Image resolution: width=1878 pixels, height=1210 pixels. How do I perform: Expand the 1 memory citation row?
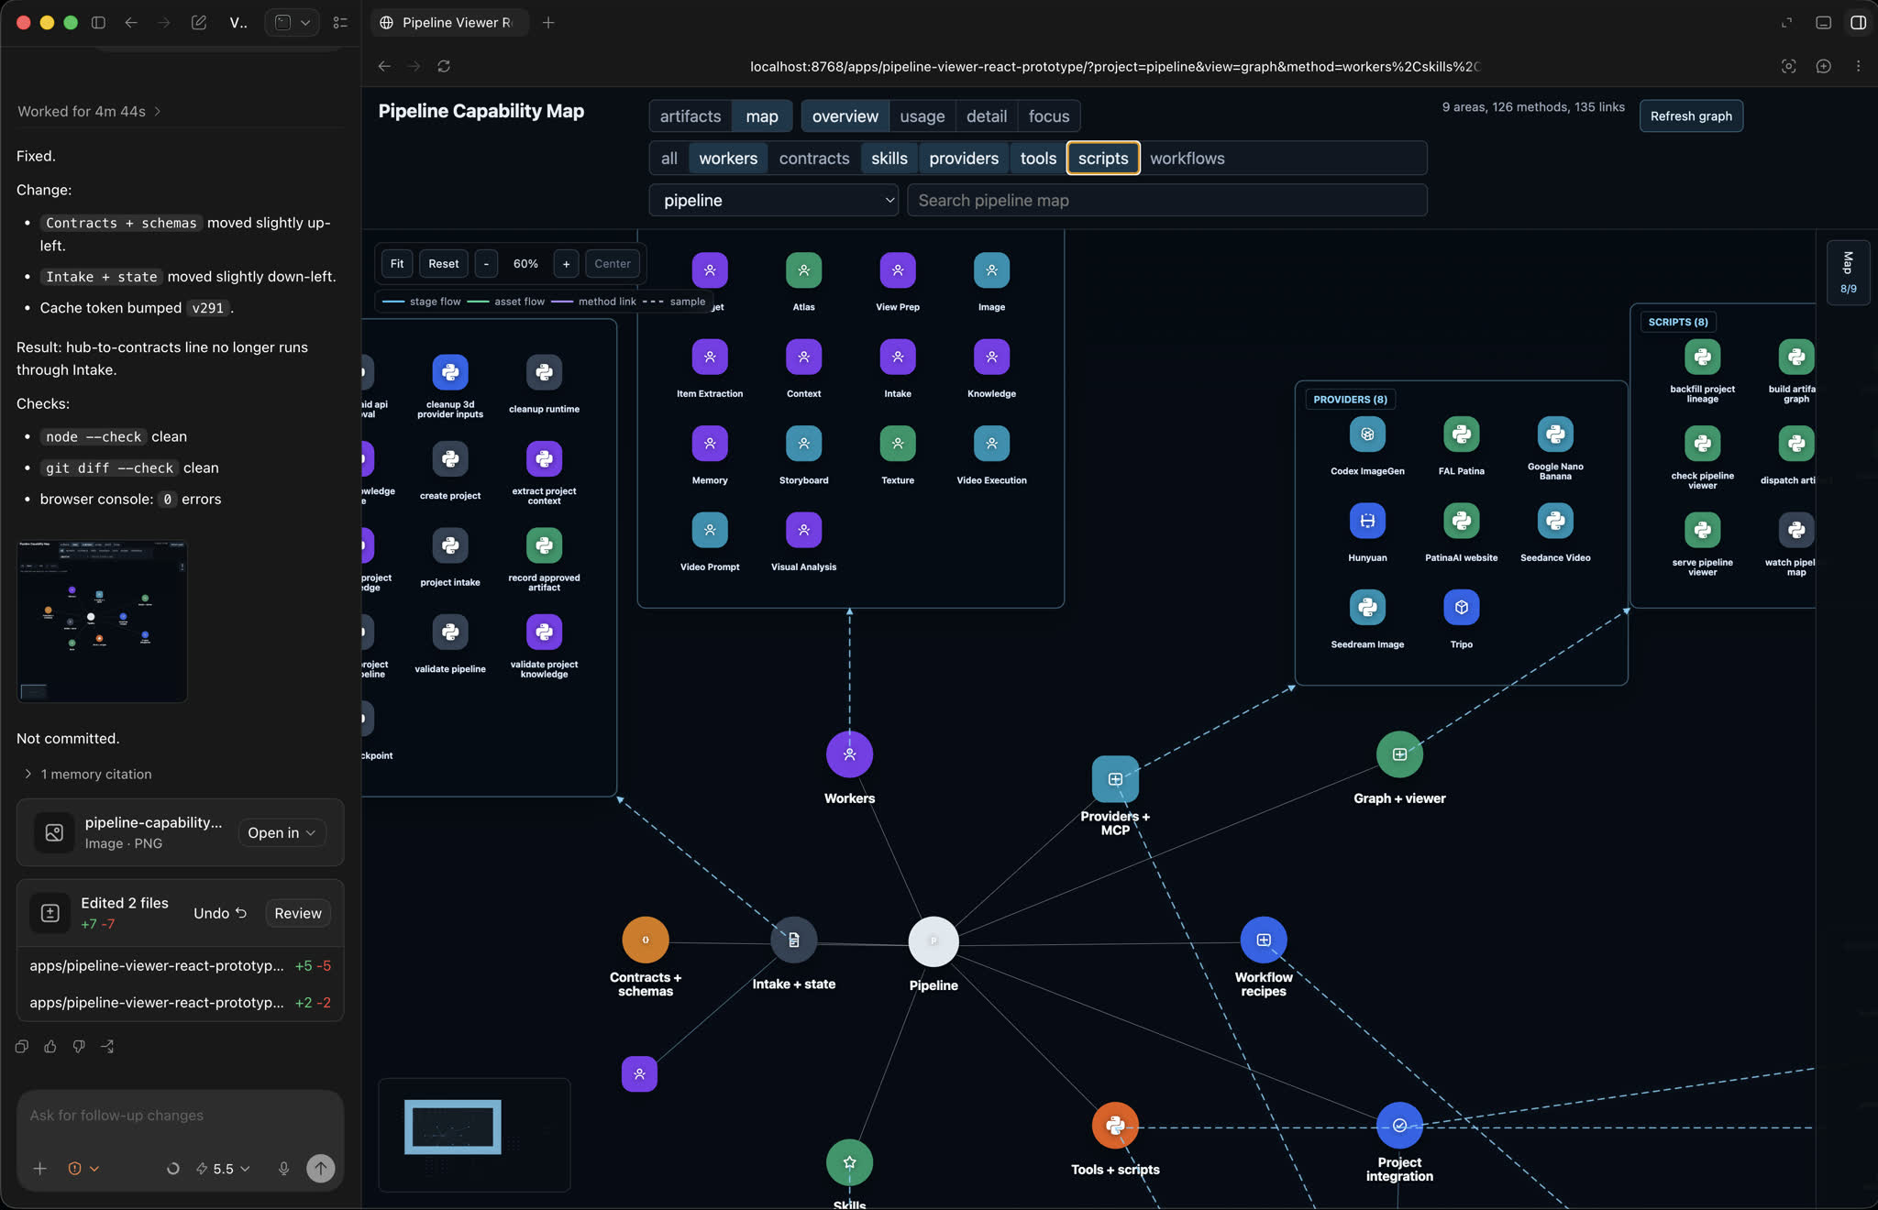(89, 774)
